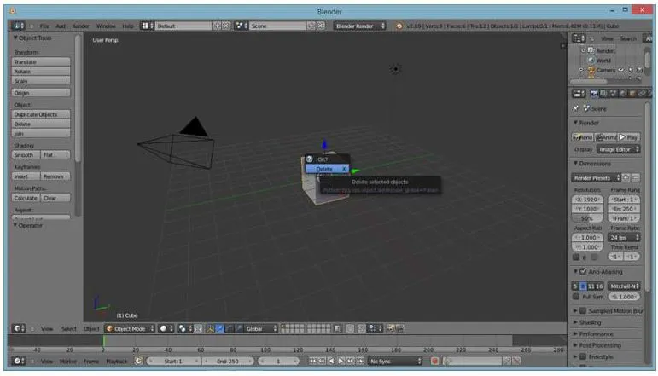Open the pivot point selector icon
The image size is (658, 376).
pos(184,328)
